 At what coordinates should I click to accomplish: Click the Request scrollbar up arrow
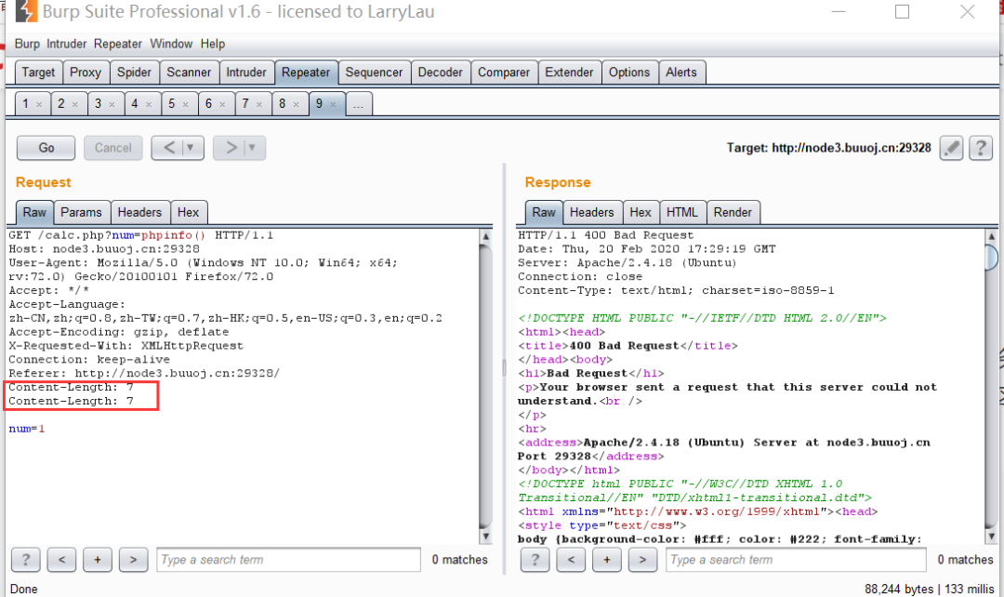click(x=486, y=236)
